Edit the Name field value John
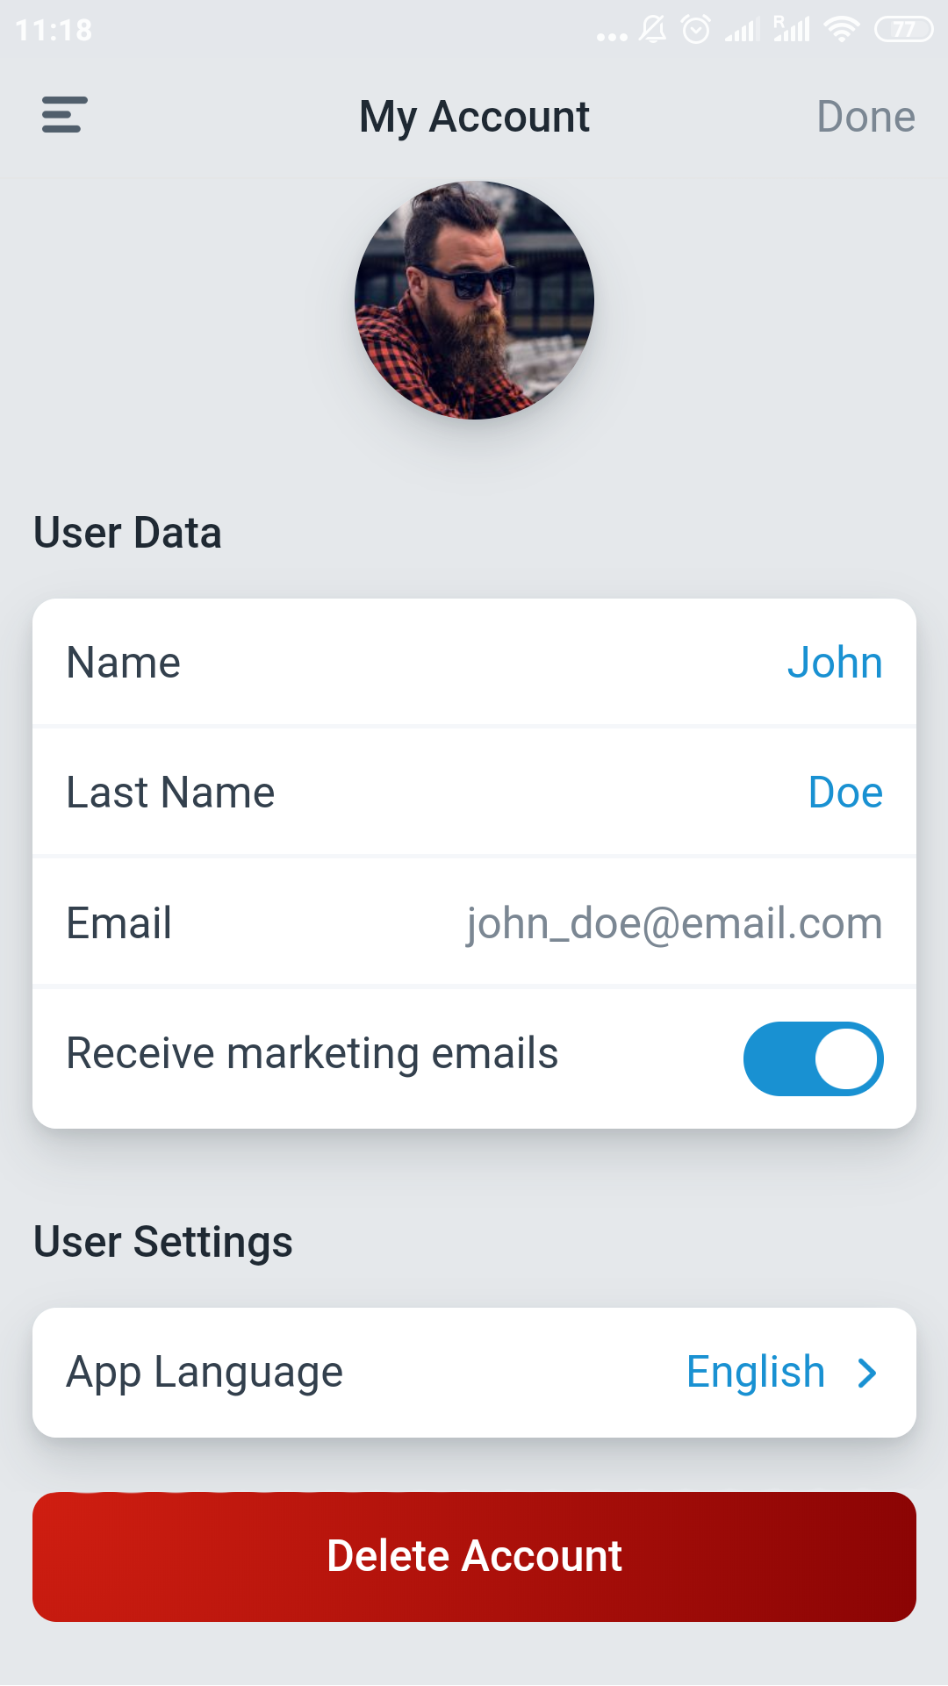Image resolution: width=948 pixels, height=1686 pixels. (834, 663)
